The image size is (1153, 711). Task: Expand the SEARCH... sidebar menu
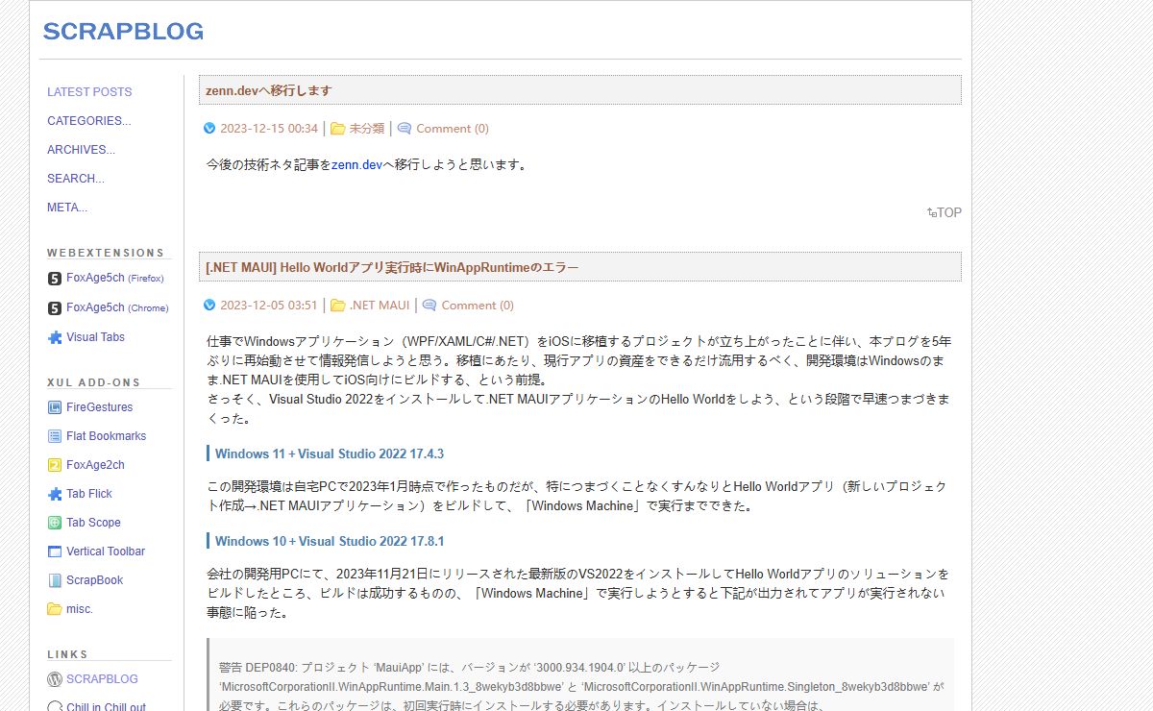(x=76, y=179)
